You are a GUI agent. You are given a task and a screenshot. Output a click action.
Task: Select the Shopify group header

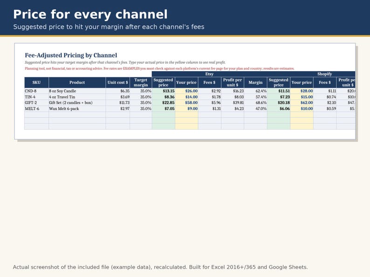point(324,74)
